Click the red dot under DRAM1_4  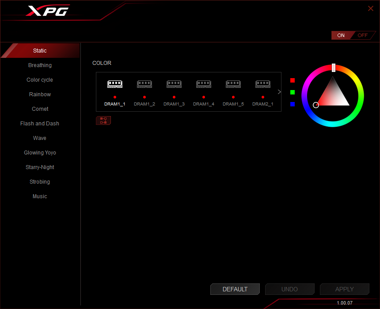point(204,97)
